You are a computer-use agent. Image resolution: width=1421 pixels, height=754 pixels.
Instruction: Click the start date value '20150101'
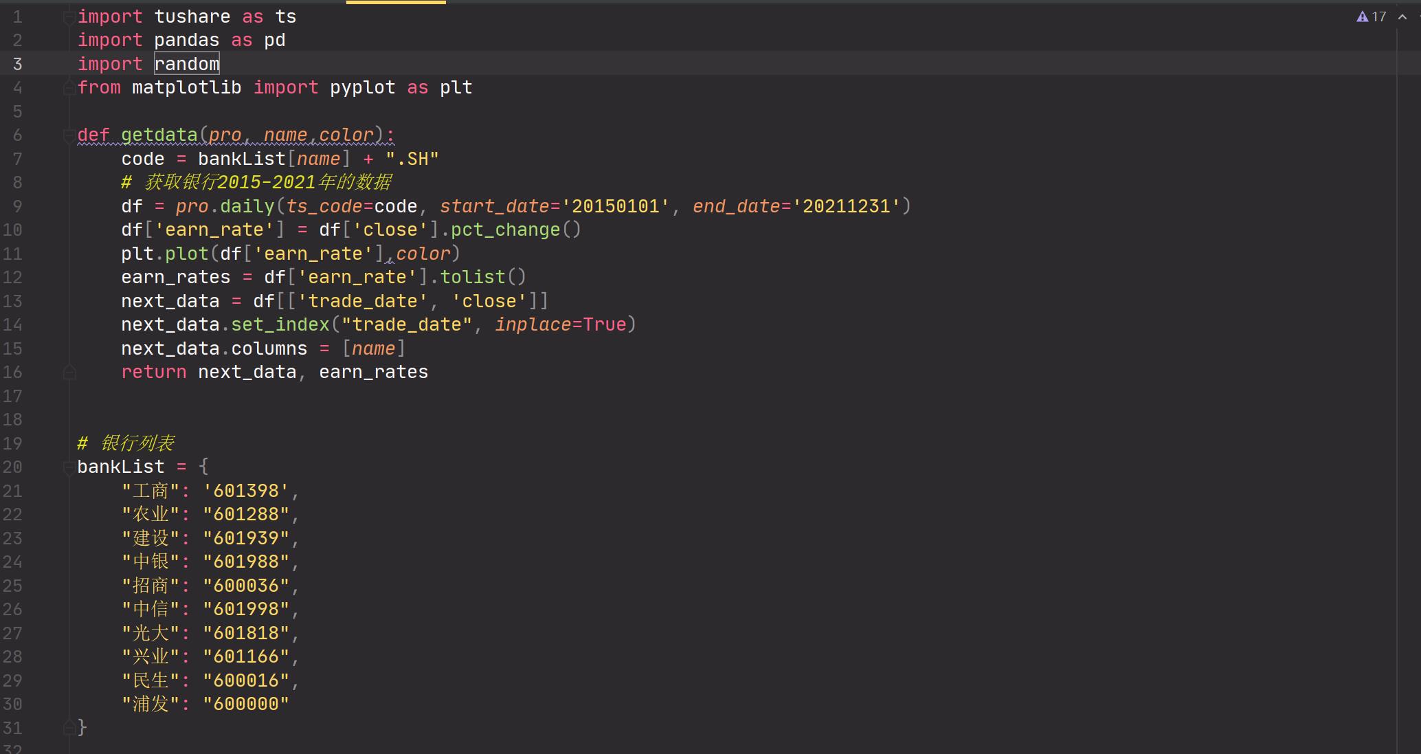pyautogui.click(x=616, y=206)
